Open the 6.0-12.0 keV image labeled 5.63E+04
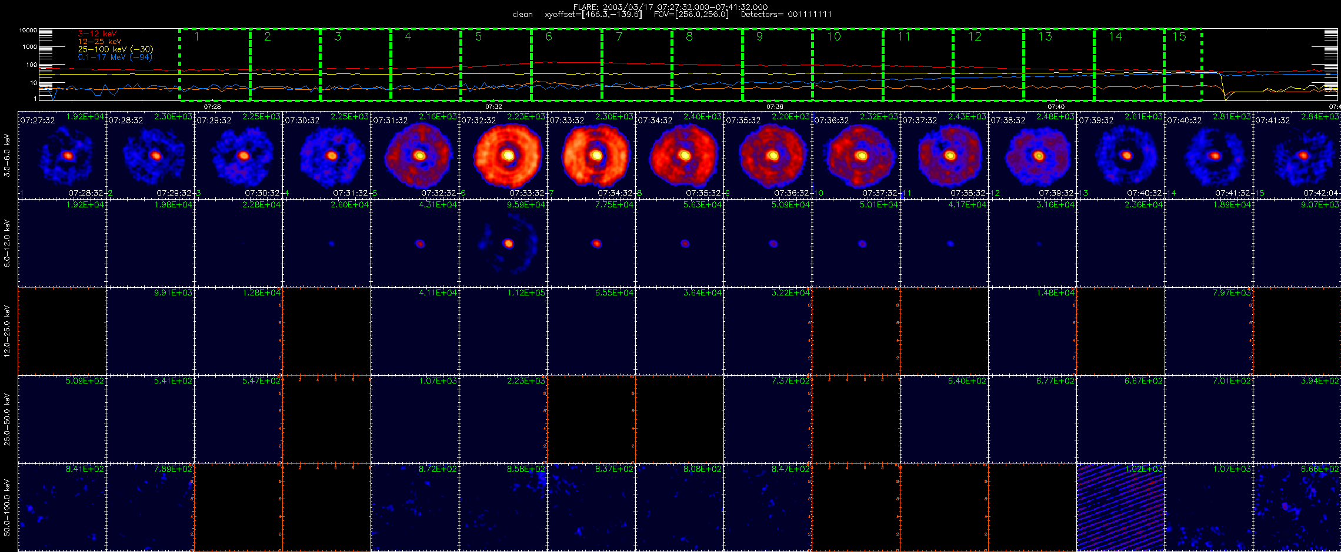The width and height of the screenshot is (1341, 552). [x=679, y=243]
